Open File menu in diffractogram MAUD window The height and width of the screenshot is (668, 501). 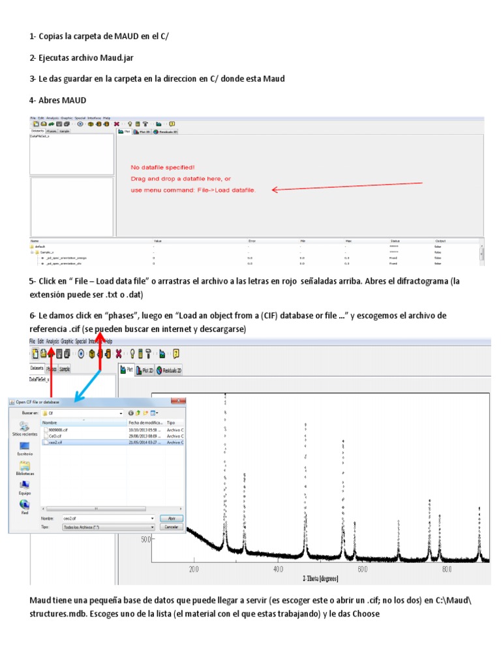click(x=32, y=341)
